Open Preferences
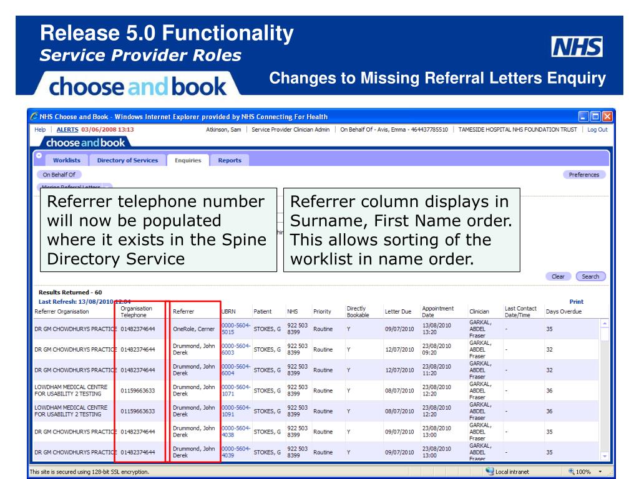 [x=584, y=175]
